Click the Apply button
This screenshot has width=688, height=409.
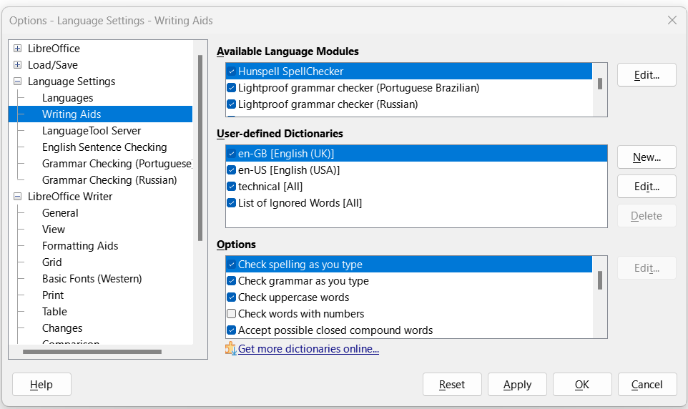517,385
